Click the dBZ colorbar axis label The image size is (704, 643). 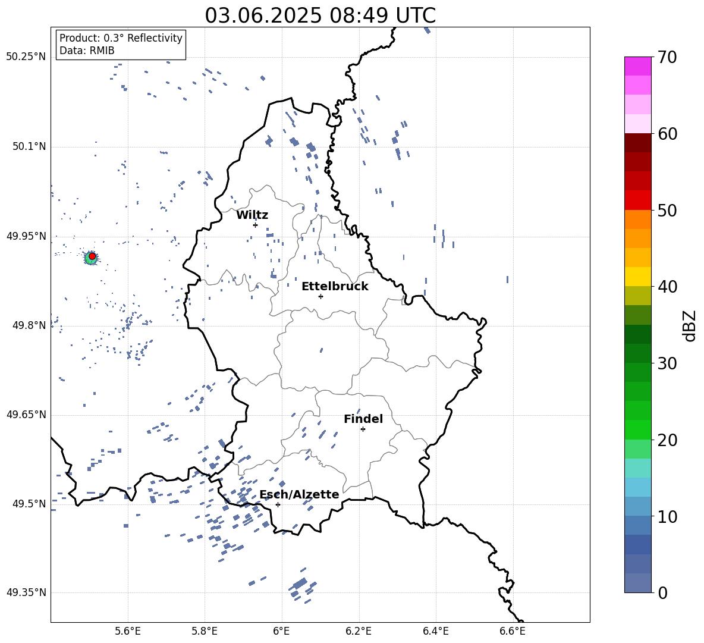coord(690,325)
